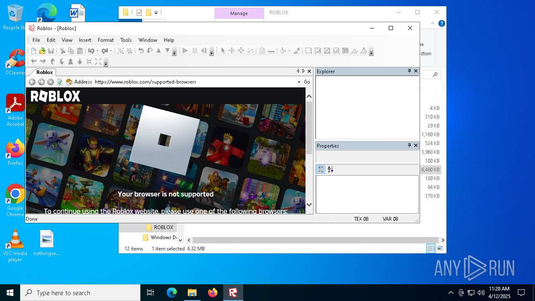
Task: Open the Redo history dropdown arrow
Action: [x=111, y=51]
